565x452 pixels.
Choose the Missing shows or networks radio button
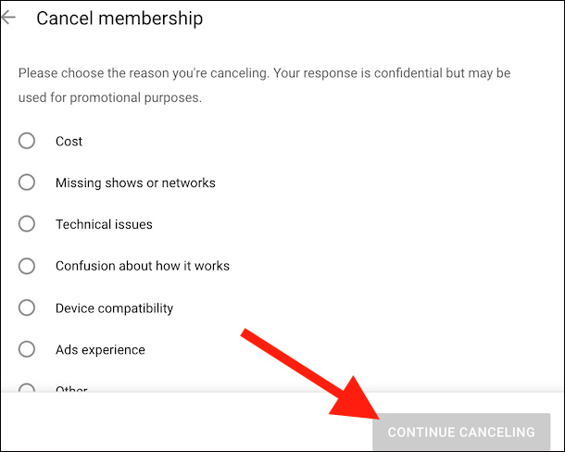27,182
